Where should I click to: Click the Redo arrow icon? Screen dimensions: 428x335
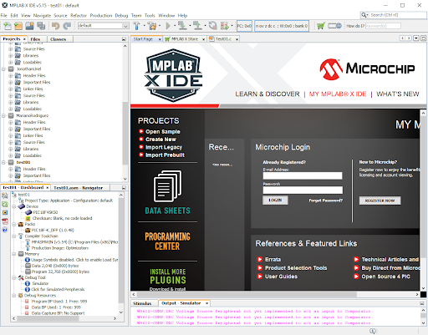pyautogui.click(x=67, y=26)
